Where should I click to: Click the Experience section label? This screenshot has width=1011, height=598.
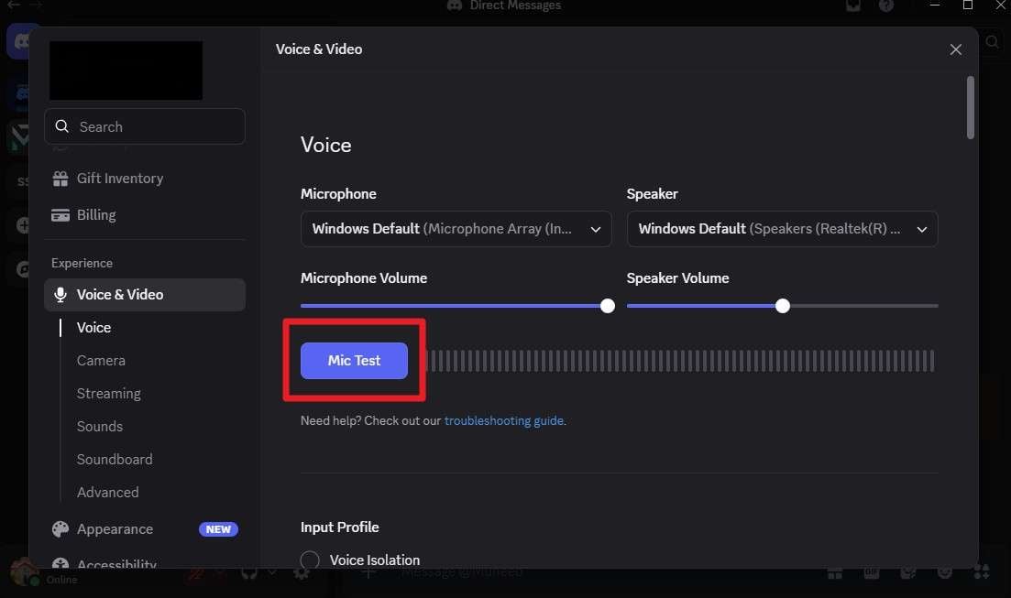pos(82,263)
